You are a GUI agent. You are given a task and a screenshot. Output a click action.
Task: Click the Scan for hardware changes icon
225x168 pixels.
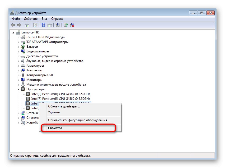[x=58, y=25]
